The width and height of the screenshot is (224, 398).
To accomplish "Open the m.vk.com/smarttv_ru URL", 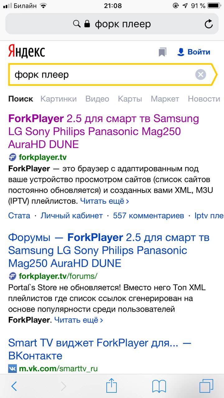I will click(x=58, y=369).
